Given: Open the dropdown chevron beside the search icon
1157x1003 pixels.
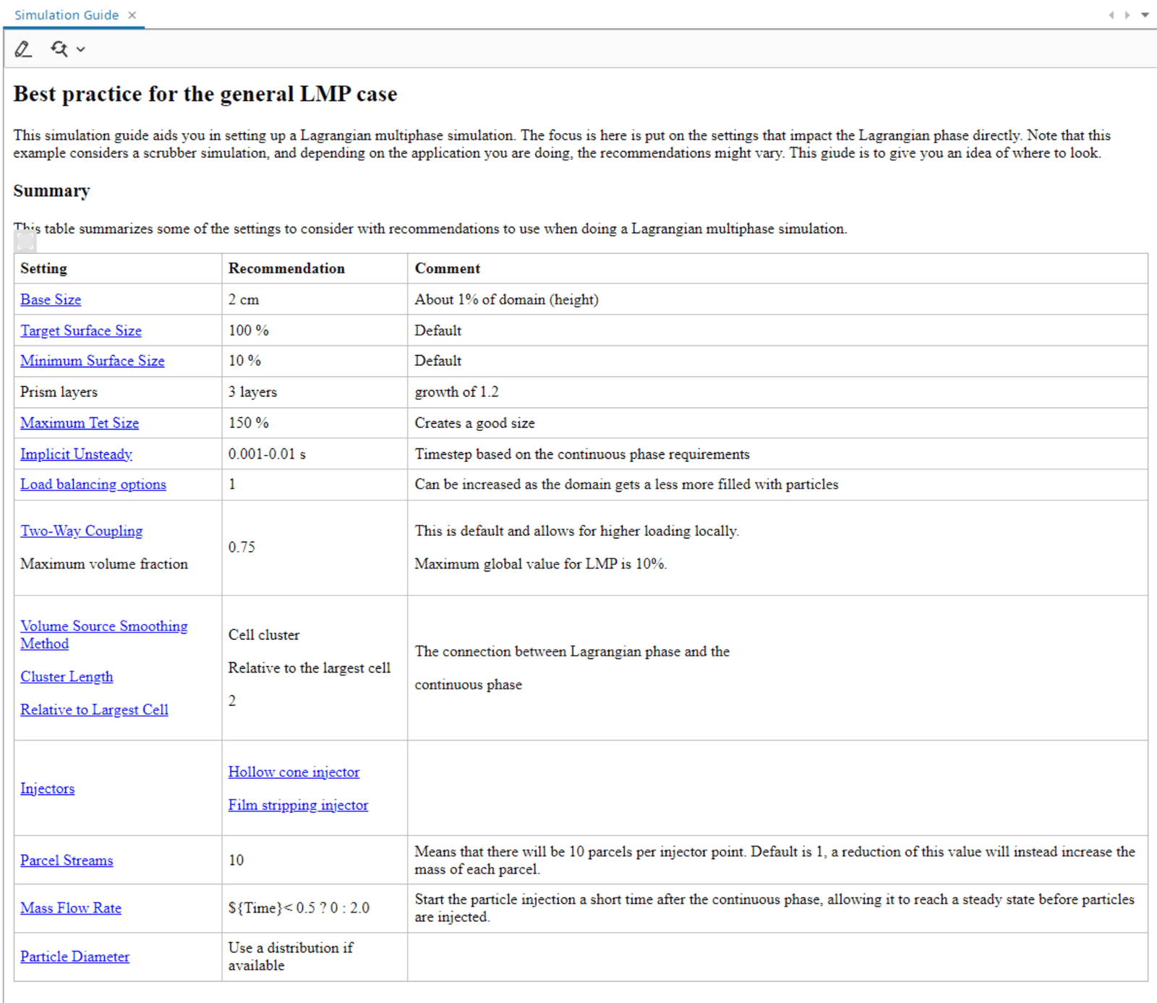Looking at the screenshot, I should (81, 49).
